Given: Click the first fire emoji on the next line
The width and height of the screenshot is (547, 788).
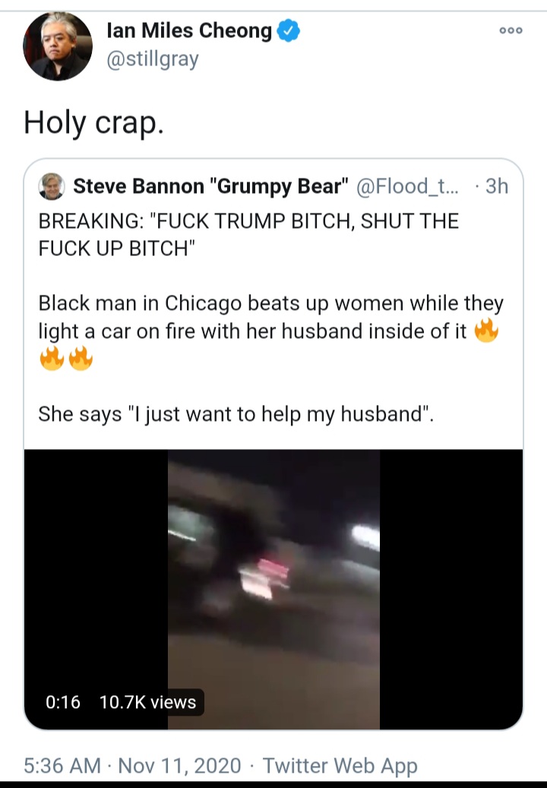Looking at the screenshot, I should click(x=52, y=359).
